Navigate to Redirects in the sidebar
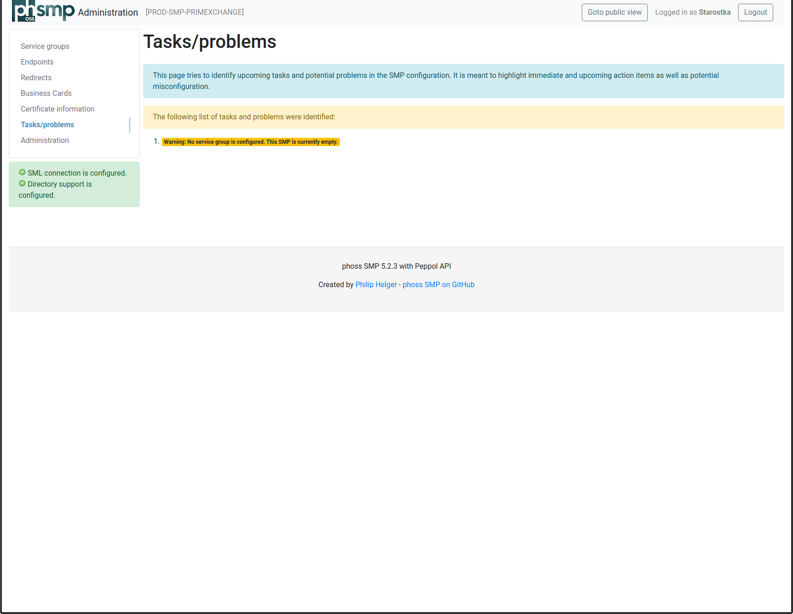The height and width of the screenshot is (614, 793). (x=36, y=77)
